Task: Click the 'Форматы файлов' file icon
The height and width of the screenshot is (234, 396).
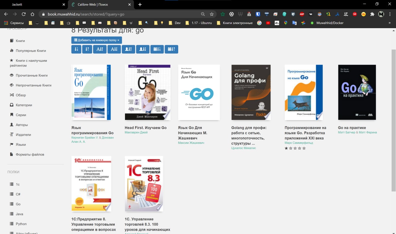Action: pyautogui.click(x=12, y=155)
